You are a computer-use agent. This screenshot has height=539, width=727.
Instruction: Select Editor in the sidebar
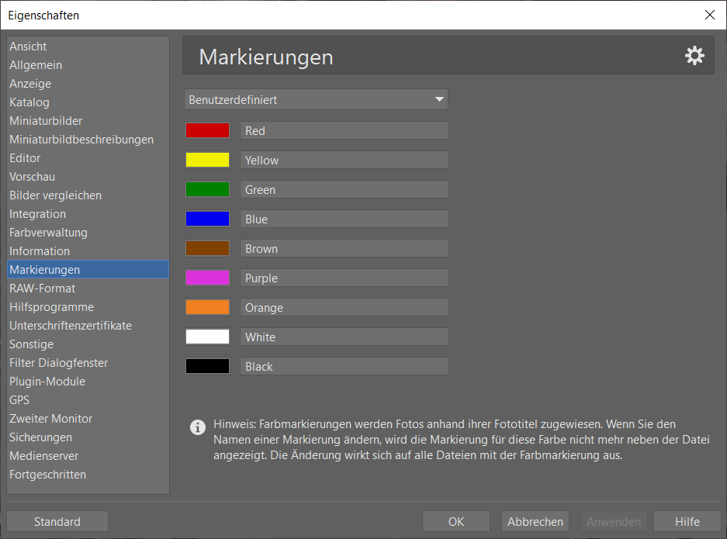point(88,158)
